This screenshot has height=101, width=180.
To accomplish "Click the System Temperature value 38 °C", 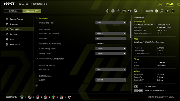I will tap(159, 33).
